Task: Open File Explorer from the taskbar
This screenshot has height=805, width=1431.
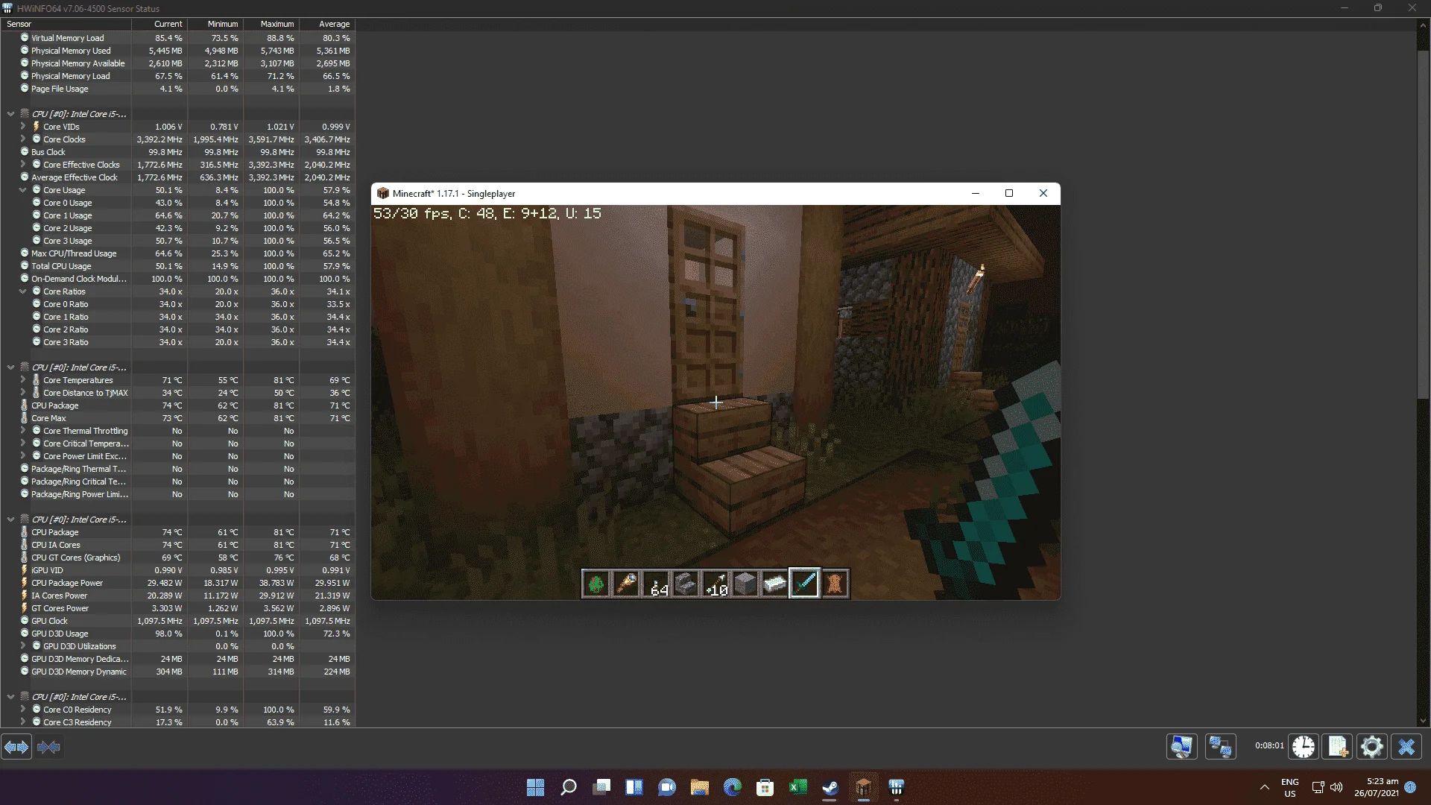Action: coord(700,787)
